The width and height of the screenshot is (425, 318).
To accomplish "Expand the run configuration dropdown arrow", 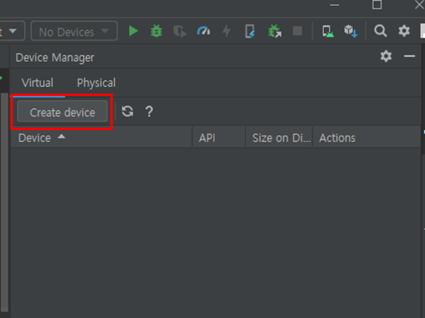I will click(x=13, y=31).
